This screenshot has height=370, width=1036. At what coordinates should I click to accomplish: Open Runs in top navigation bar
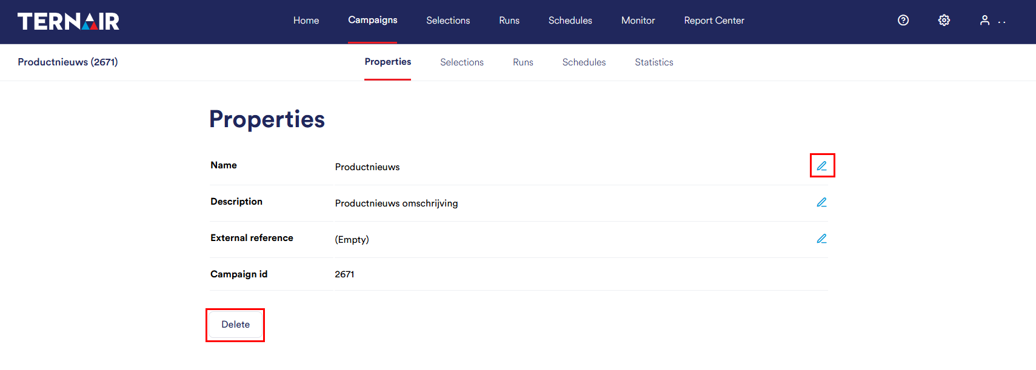(x=509, y=21)
